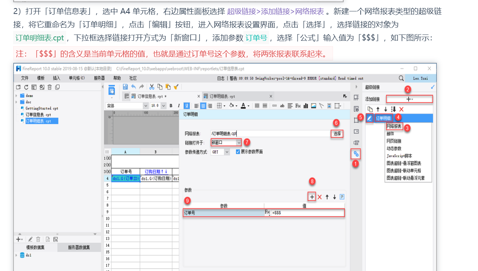Click the =$$$ parameter value field
This screenshot has width=478, height=271.
[307, 213]
